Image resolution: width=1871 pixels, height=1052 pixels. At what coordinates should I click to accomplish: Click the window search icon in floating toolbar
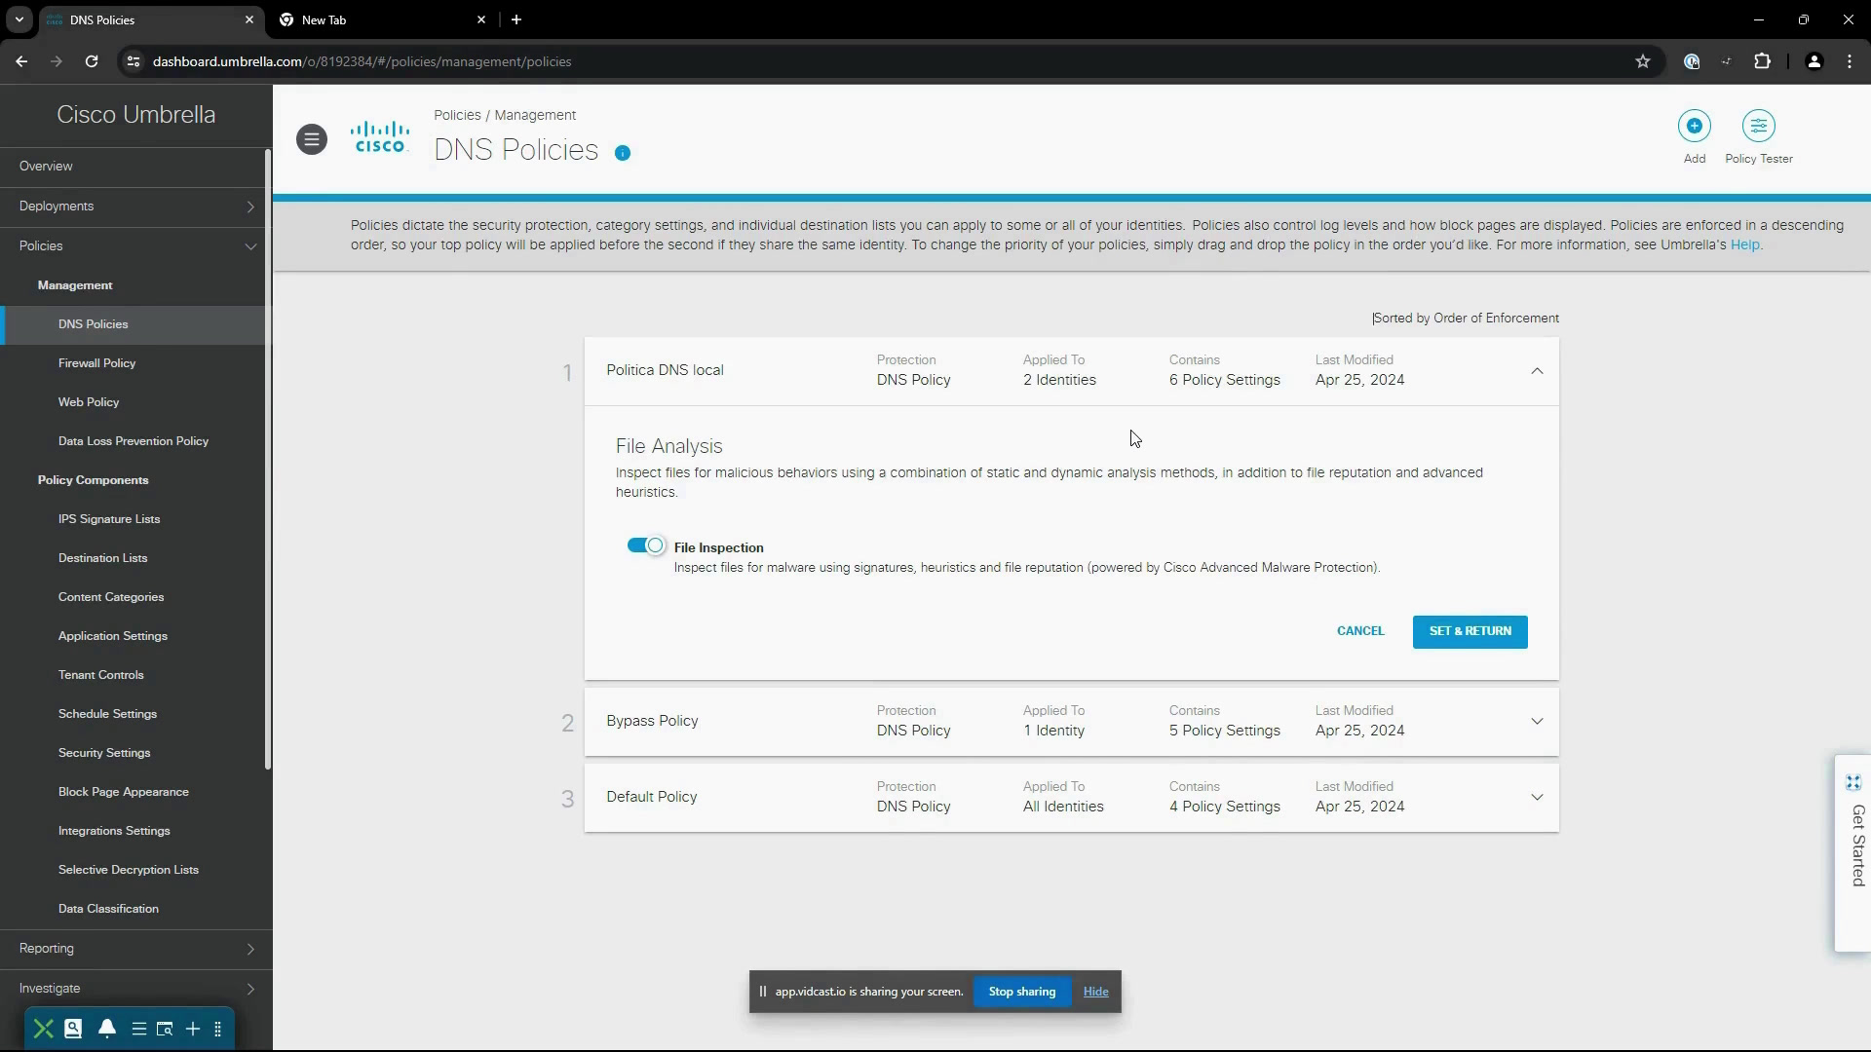tap(165, 1029)
